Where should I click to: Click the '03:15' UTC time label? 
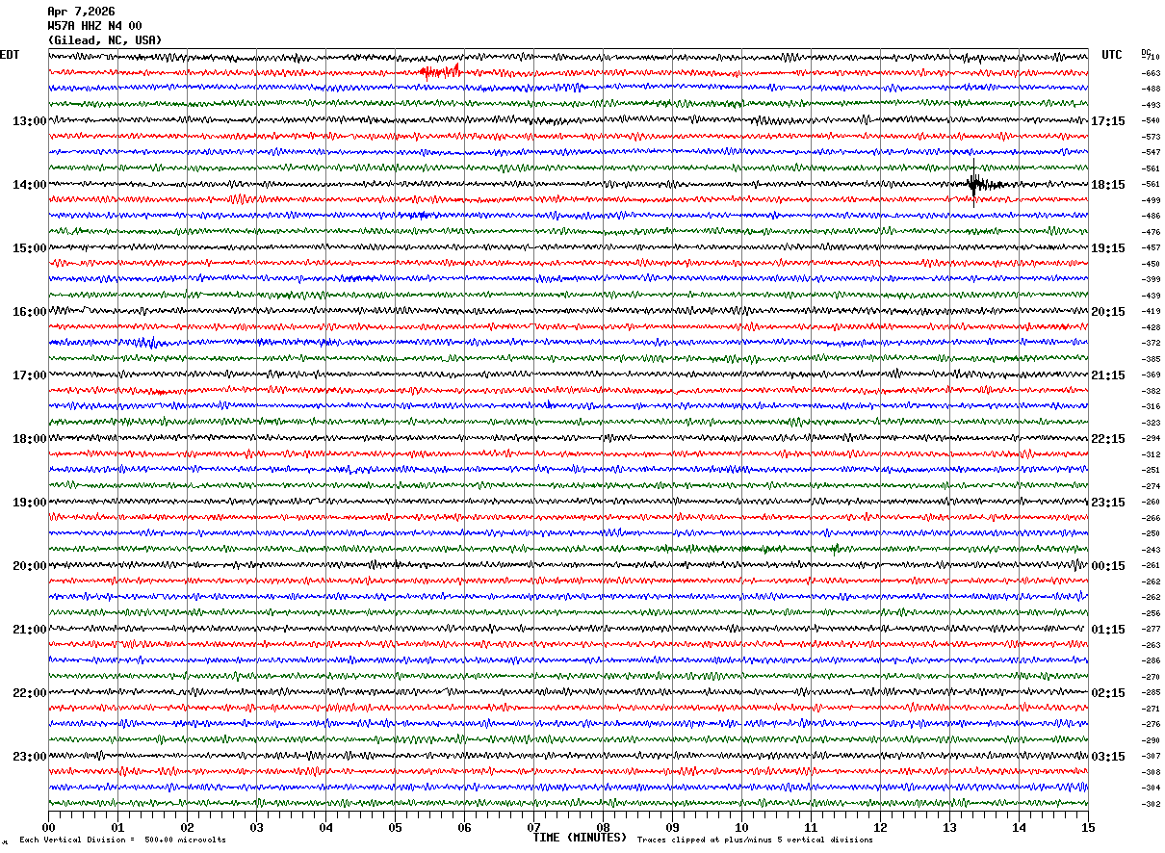(1107, 757)
